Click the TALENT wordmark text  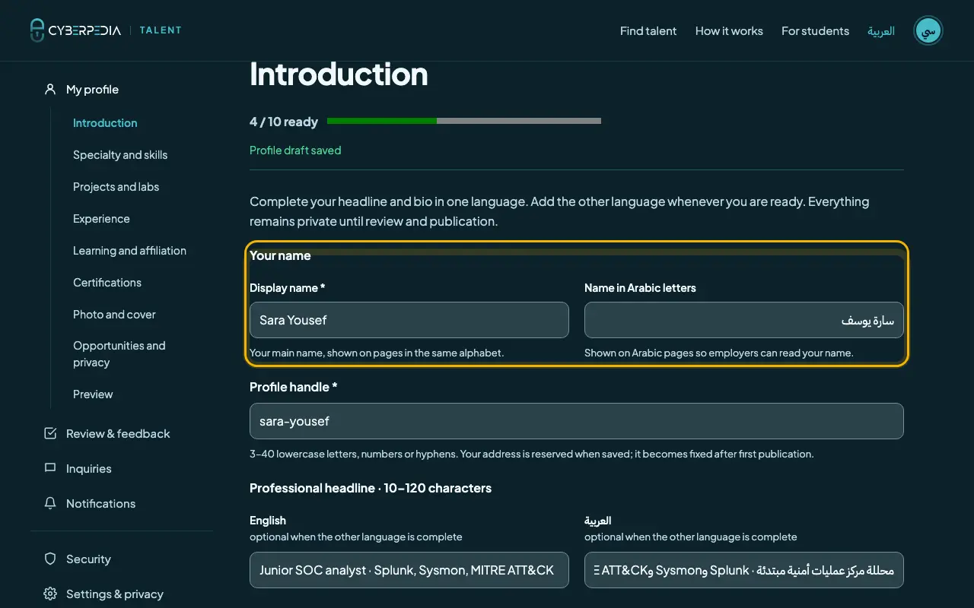pyautogui.click(x=161, y=30)
